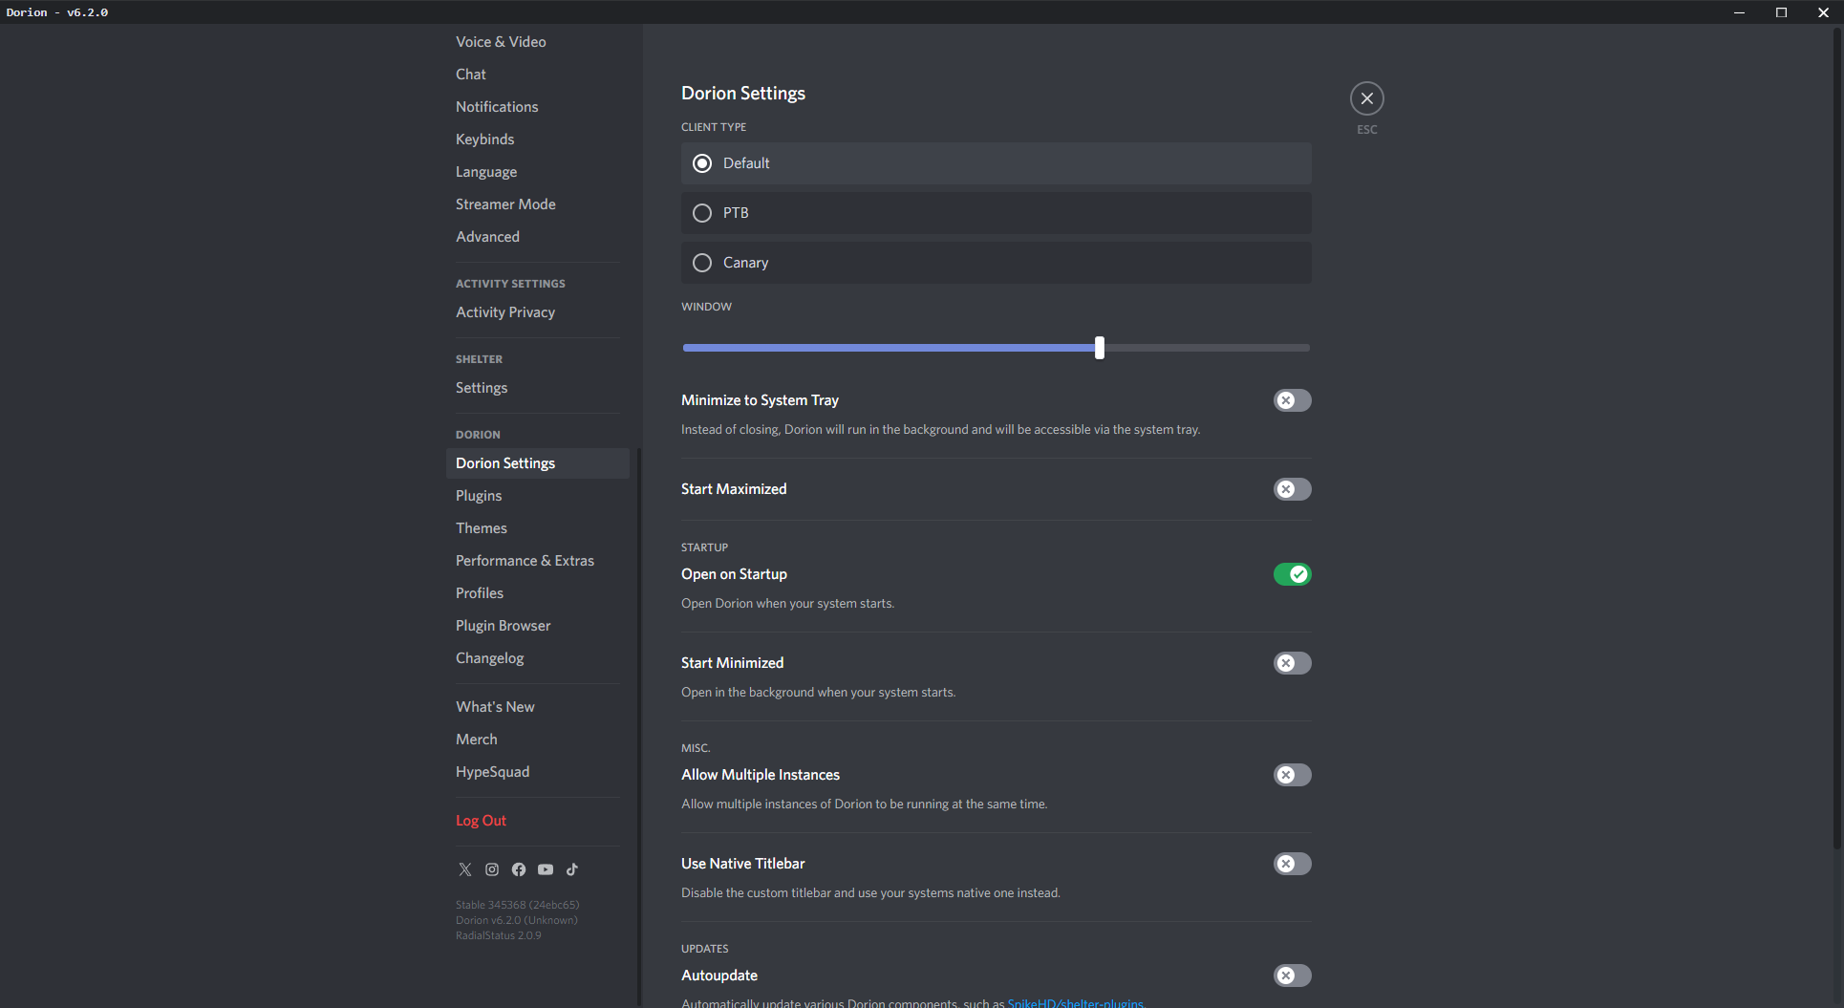
Task: Select the Canary client type
Action: pyautogui.click(x=996, y=263)
